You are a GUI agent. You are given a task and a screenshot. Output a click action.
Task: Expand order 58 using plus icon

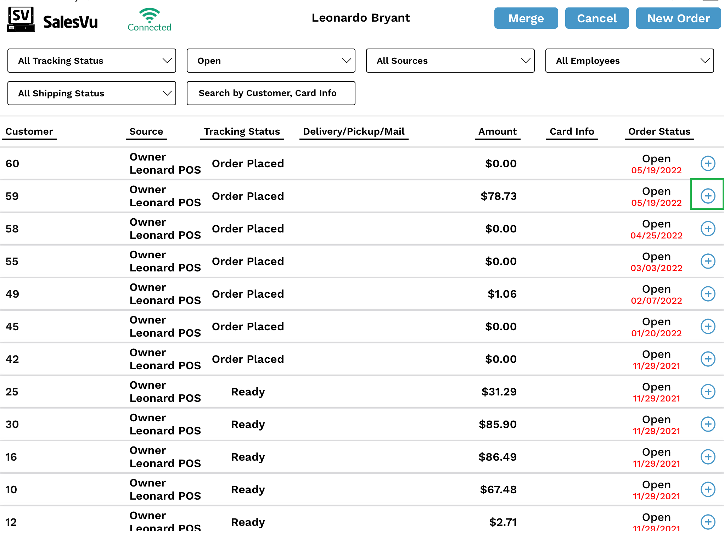(x=708, y=229)
